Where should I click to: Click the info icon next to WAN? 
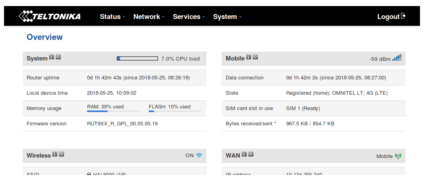[x=244, y=154]
